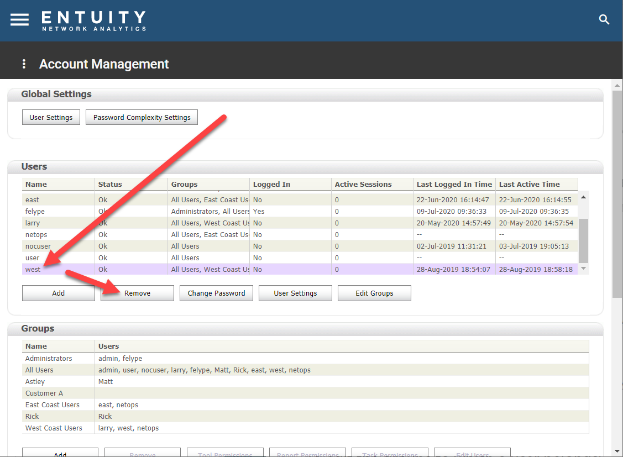Sort by Active Sessions column
The image size is (623, 457).
[372, 184]
